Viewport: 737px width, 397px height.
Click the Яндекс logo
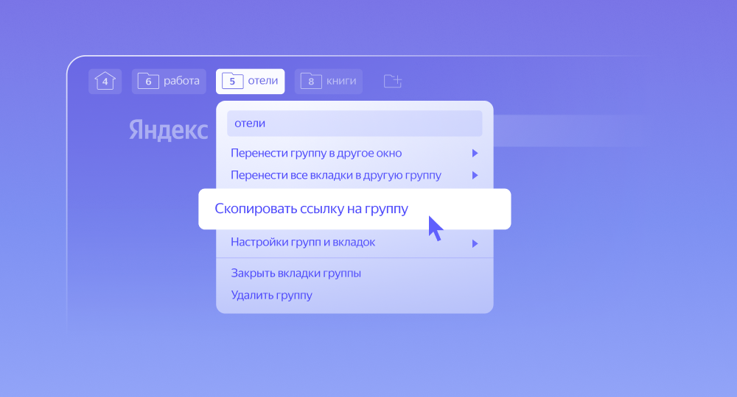[168, 130]
